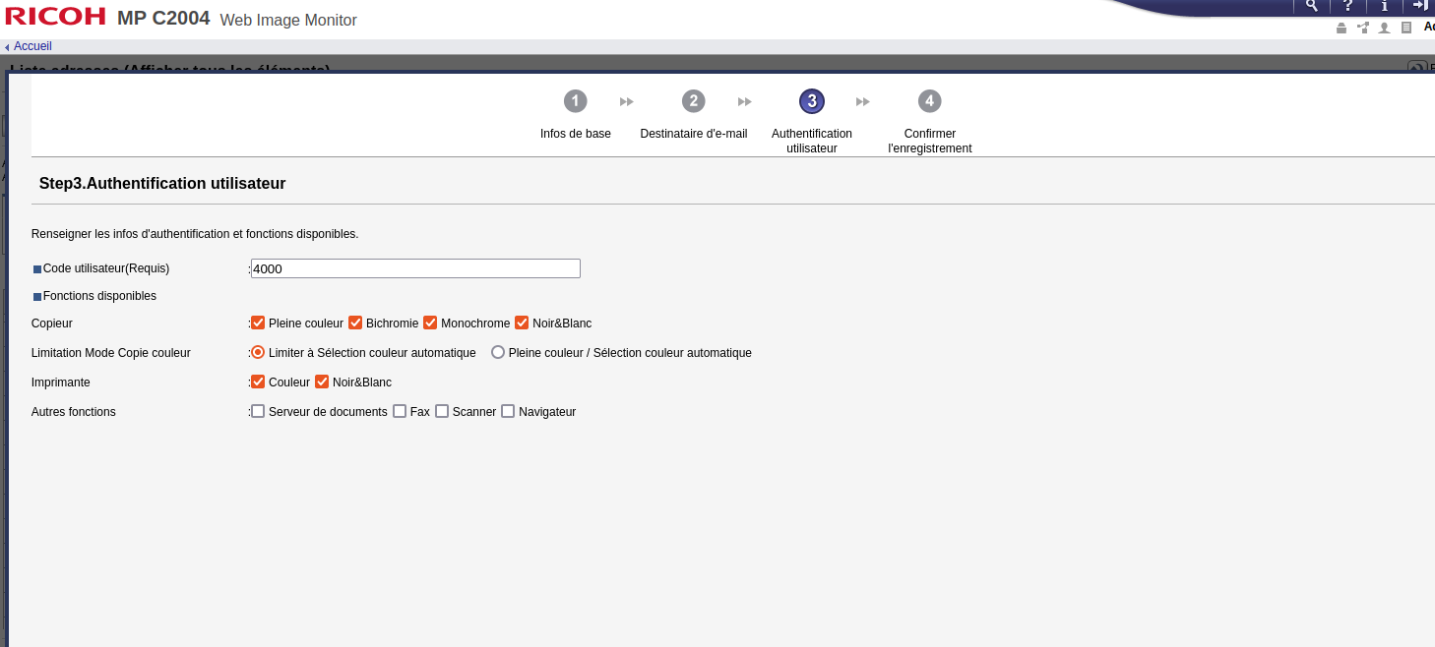Click the network connection status icon

pyautogui.click(x=1363, y=29)
